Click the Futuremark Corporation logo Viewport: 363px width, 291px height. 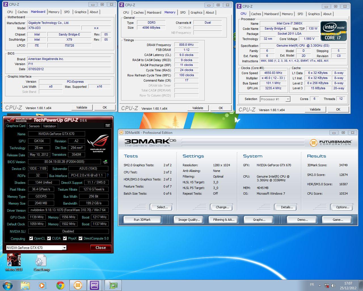pyautogui.click(x=331, y=142)
